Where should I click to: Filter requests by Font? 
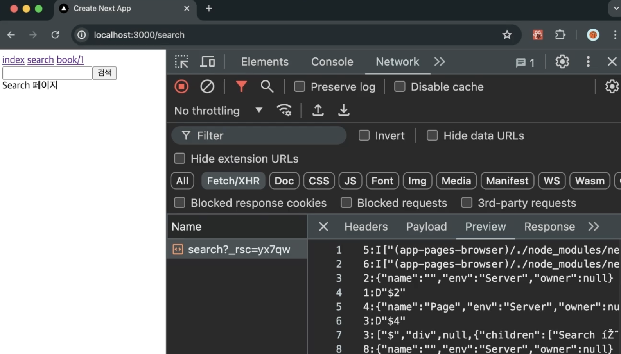(382, 181)
